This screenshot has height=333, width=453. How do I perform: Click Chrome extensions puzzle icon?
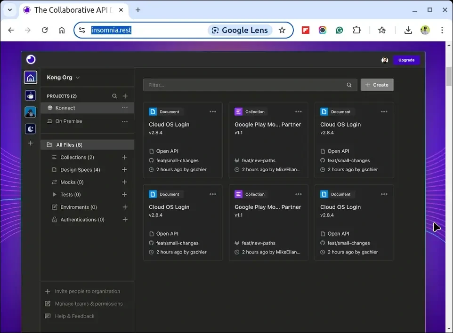point(357,30)
